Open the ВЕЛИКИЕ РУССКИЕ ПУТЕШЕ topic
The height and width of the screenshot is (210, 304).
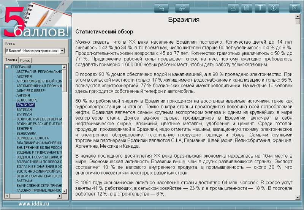click(39, 124)
